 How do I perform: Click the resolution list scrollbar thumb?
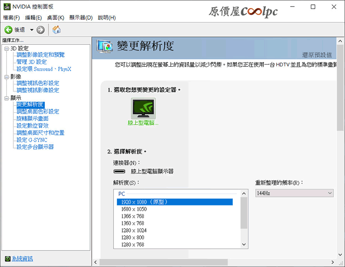pos(244,213)
